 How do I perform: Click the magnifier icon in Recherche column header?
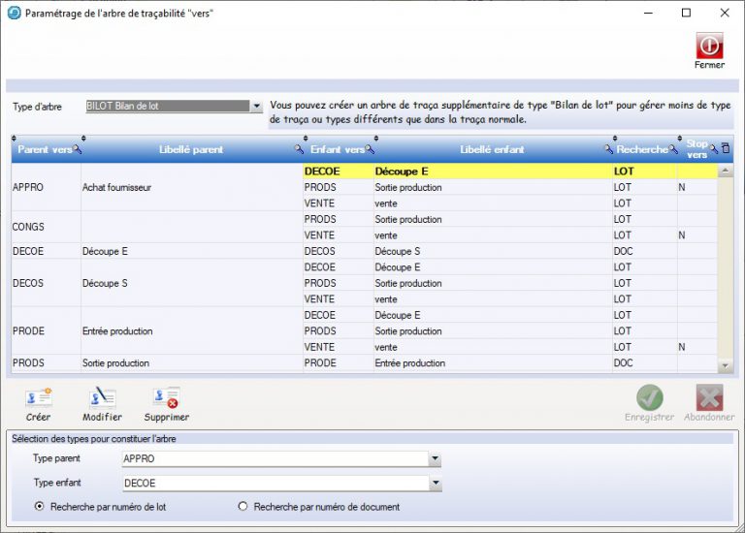click(x=674, y=150)
